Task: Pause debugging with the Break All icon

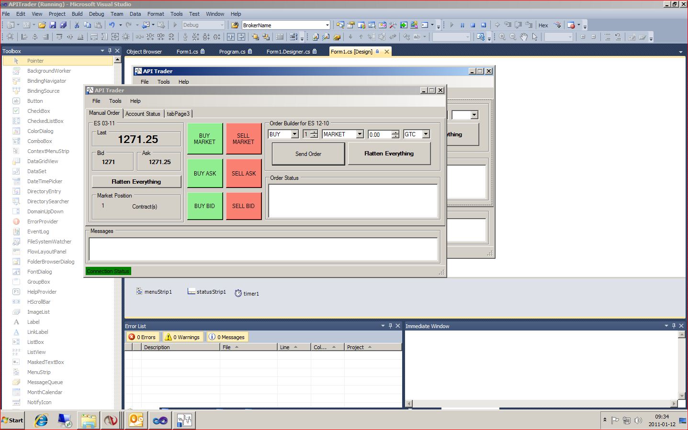Action: pyautogui.click(x=462, y=25)
